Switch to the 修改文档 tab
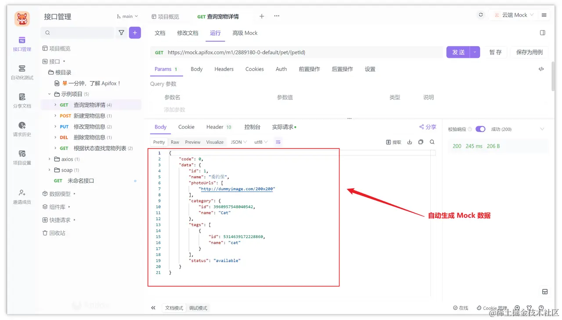562x320 pixels. (x=187, y=33)
